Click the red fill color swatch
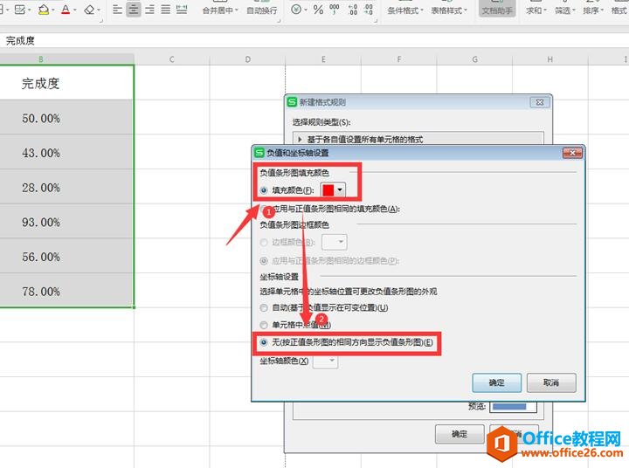 [x=328, y=189]
